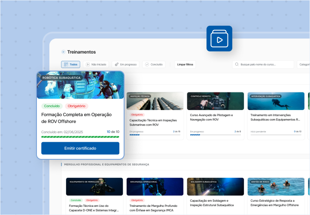Viewport: 310px width, 215px height.
Task: Click Obrigatório badge on Inspeções Submarinas card
Action: tap(137, 115)
